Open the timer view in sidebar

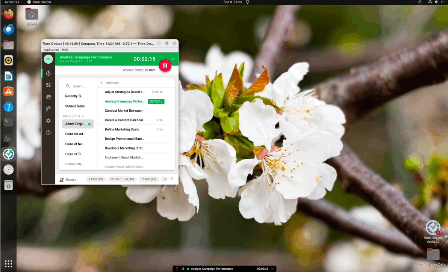(48, 73)
